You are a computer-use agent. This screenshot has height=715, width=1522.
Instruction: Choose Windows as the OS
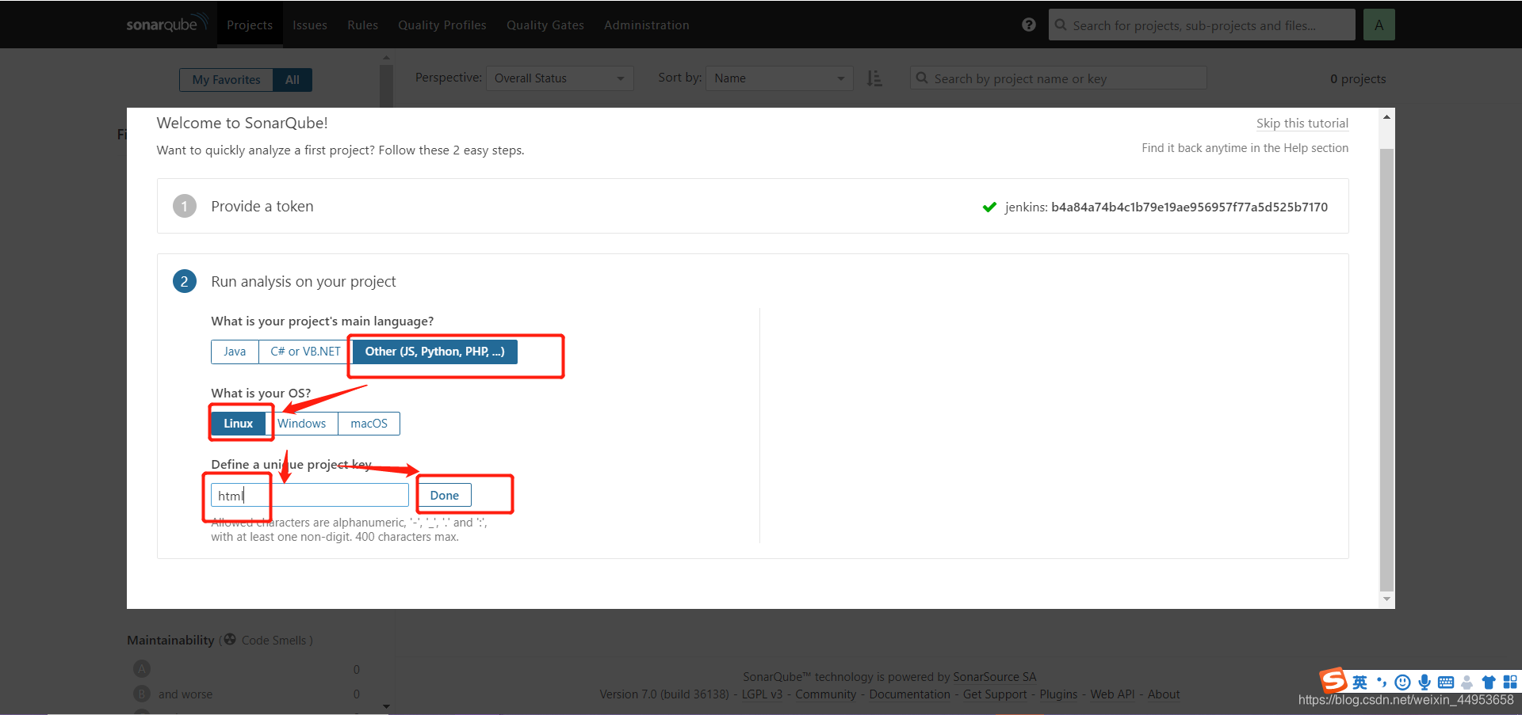(x=301, y=424)
